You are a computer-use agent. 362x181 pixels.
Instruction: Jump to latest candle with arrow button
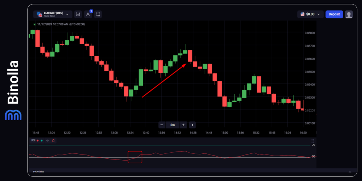click(x=192, y=125)
